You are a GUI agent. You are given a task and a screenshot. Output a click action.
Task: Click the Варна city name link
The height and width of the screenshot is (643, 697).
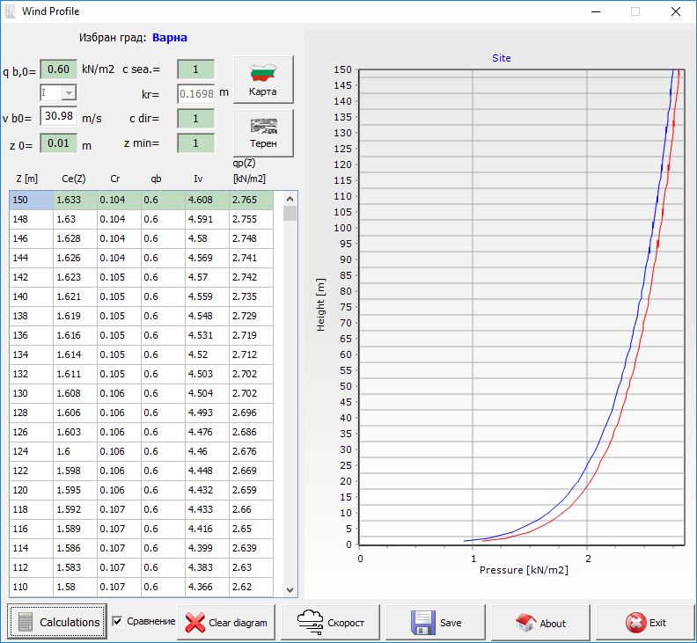(x=170, y=38)
